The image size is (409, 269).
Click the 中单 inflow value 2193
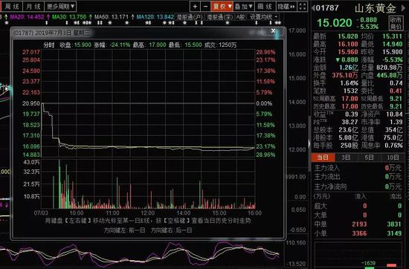[359, 224]
